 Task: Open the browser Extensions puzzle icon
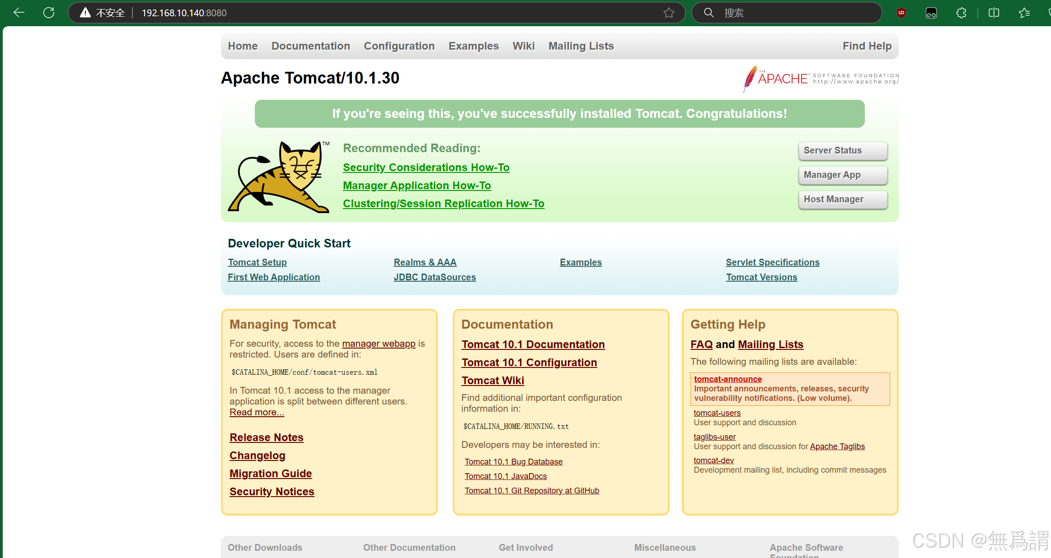tap(961, 12)
